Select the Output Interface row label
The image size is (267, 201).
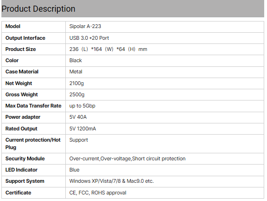25,38
